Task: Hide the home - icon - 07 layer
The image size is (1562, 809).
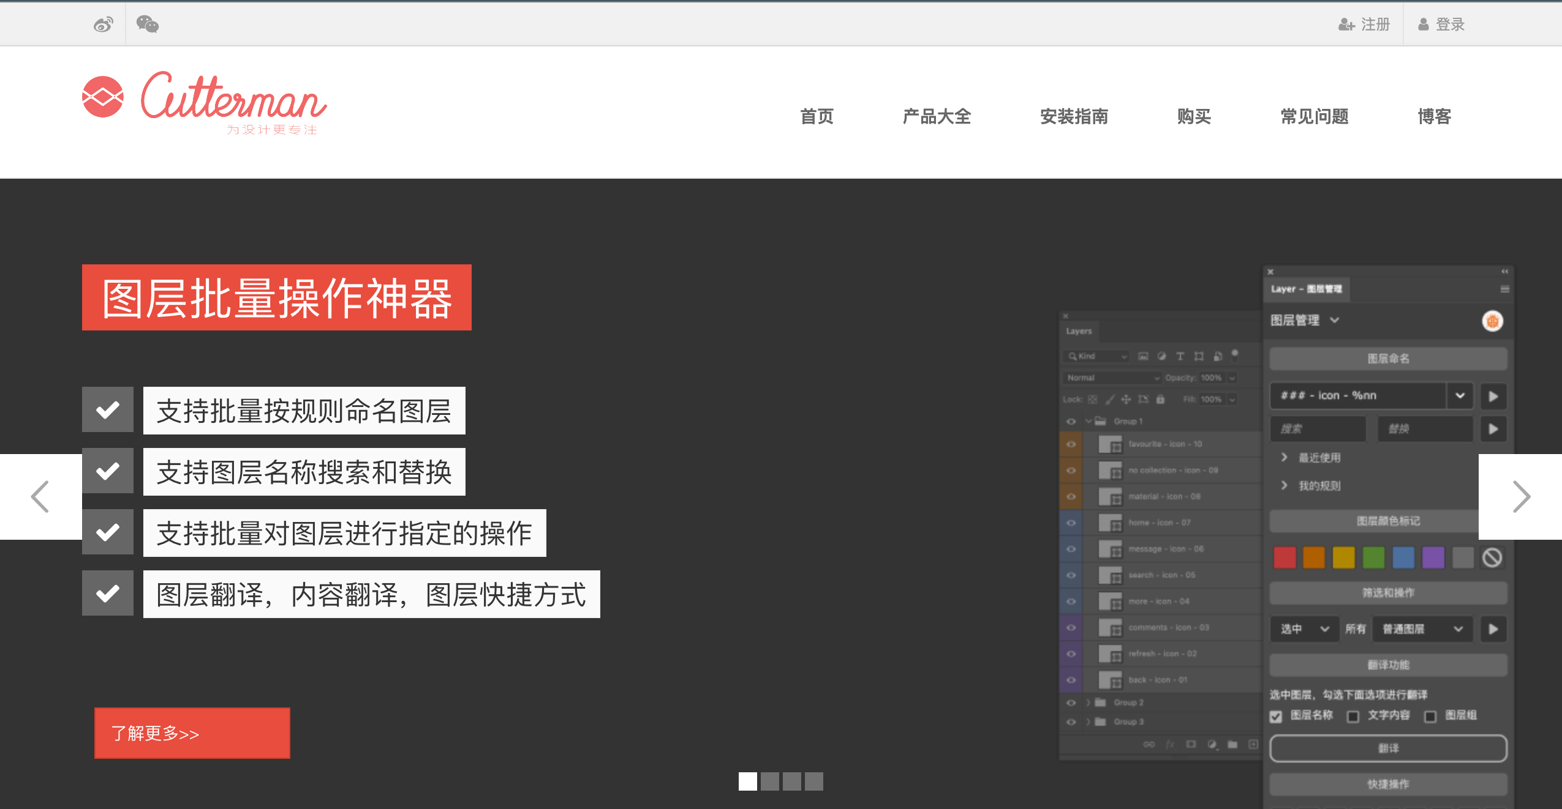Action: click(x=1071, y=523)
